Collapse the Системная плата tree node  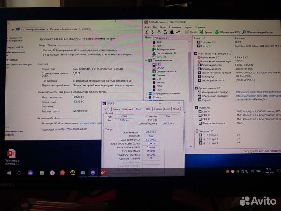(x=146, y=61)
